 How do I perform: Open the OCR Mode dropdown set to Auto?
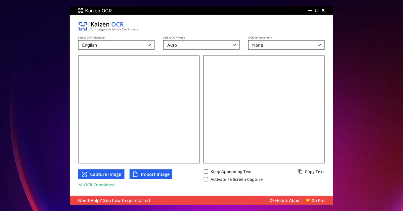coord(201,45)
